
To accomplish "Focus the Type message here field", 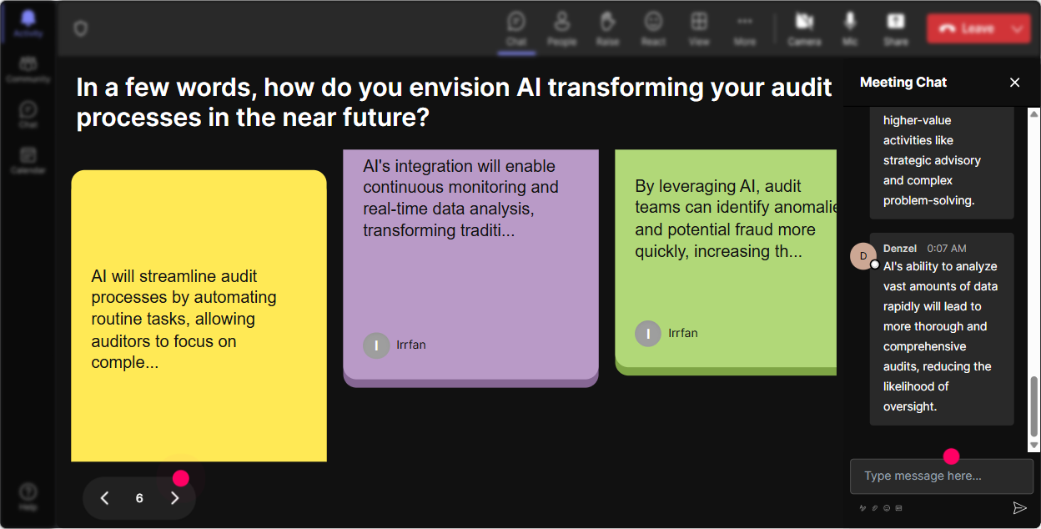I will tap(942, 476).
